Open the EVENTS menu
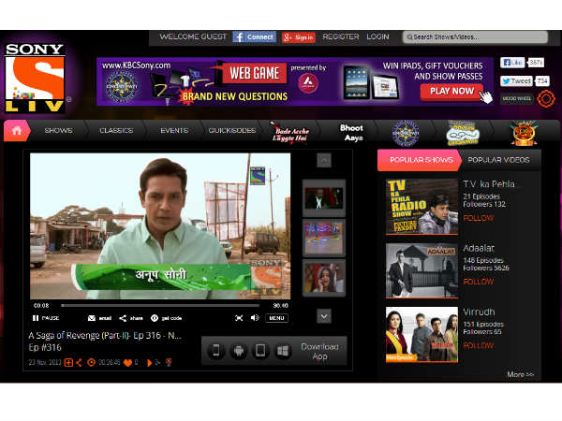 [174, 131]
